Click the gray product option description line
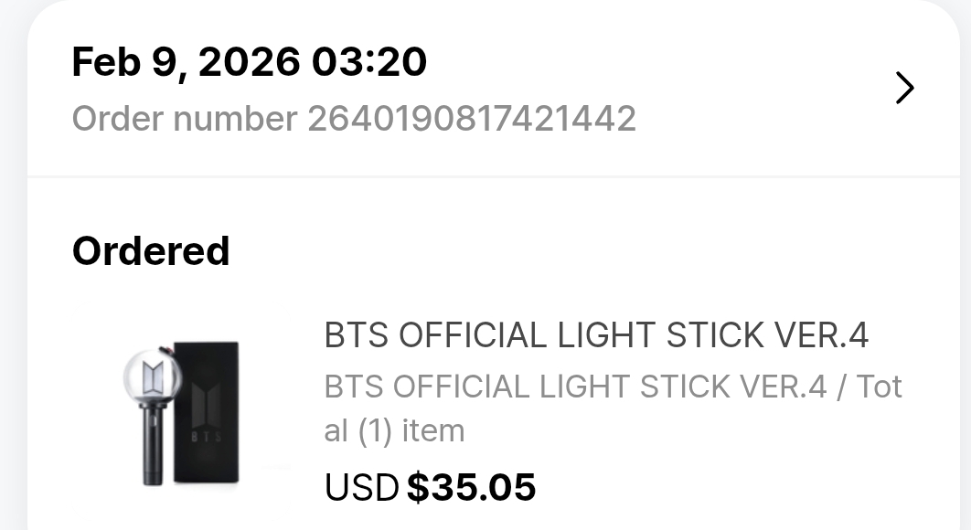 [613, 387]
